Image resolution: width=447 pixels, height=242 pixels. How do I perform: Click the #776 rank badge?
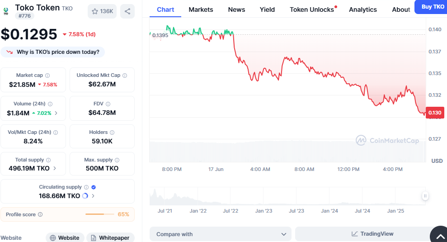24,16
